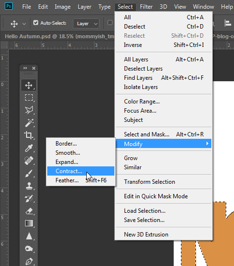The width and height of the screenshot is (234, 266).
Task: Toggle the Auto-Select checkbox
Action: coord(36,23)
